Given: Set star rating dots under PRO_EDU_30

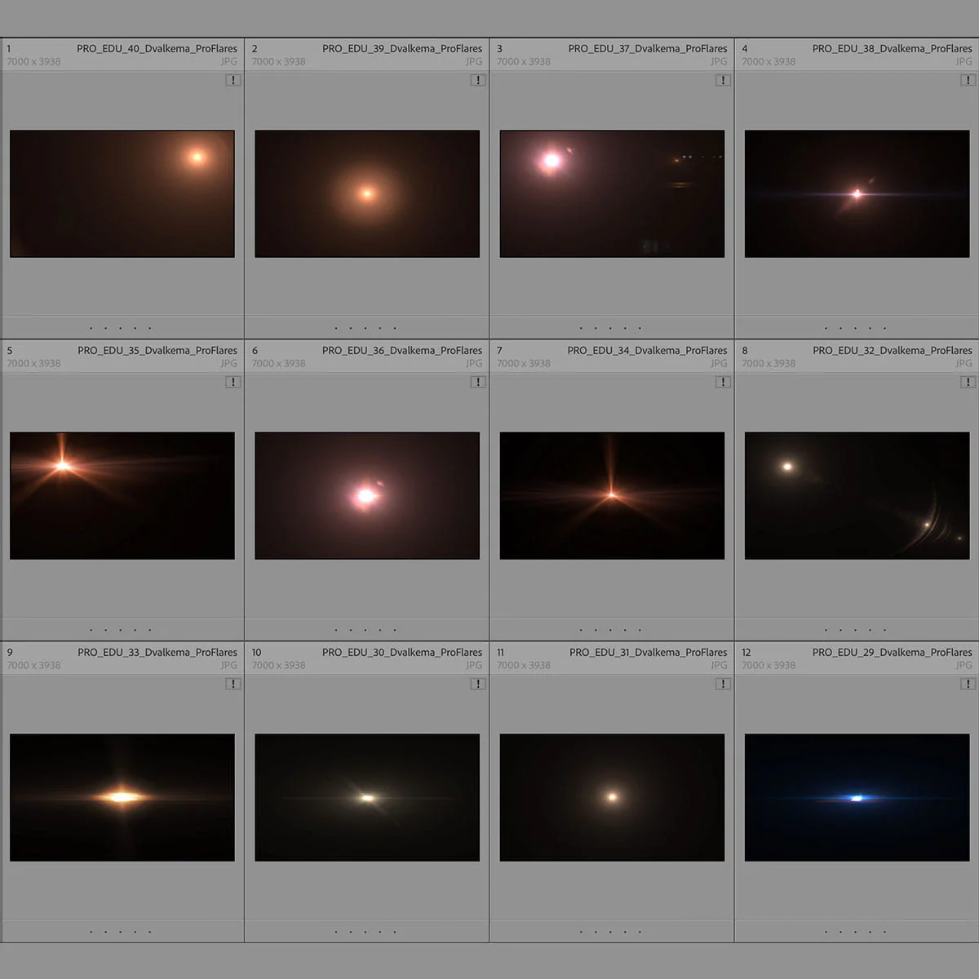Looking at the screenshot, I should click(x=365, y=932).
